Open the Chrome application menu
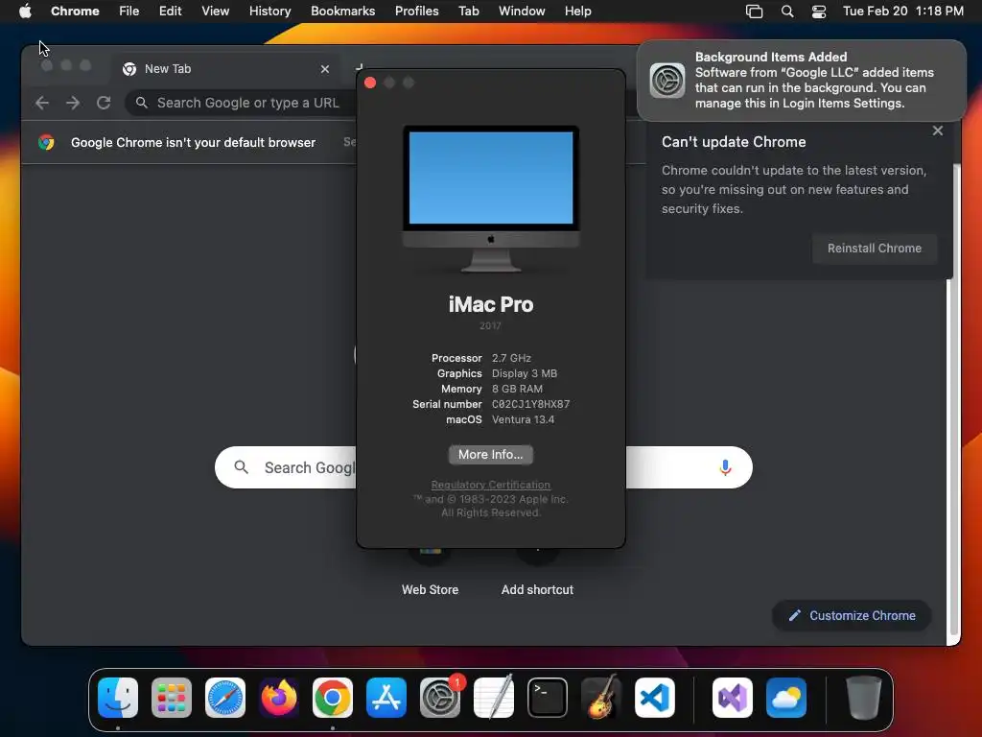The height and width of the screenshot is (737, 982). point(75,11)
